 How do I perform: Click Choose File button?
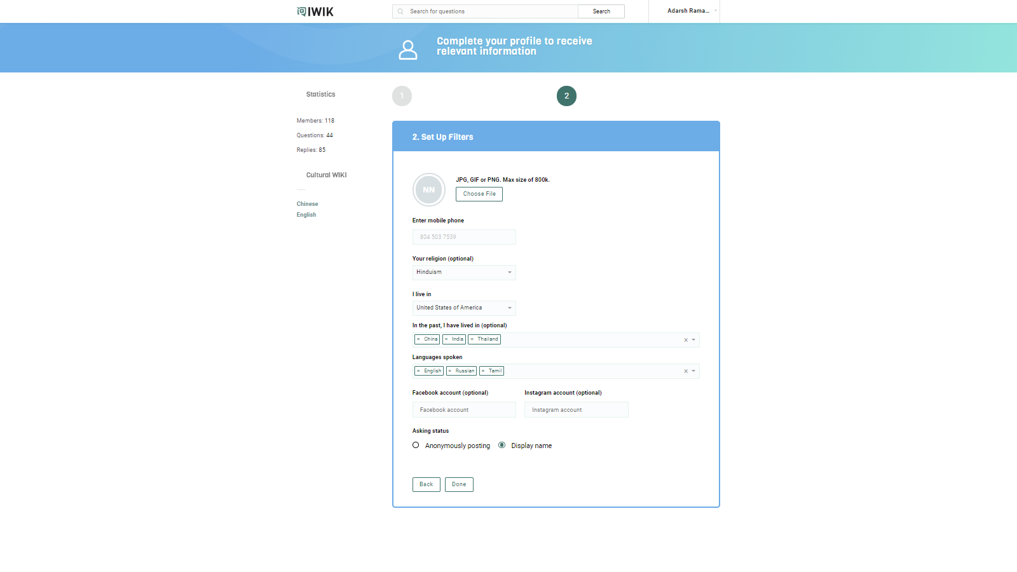click(x=479, y=194)
